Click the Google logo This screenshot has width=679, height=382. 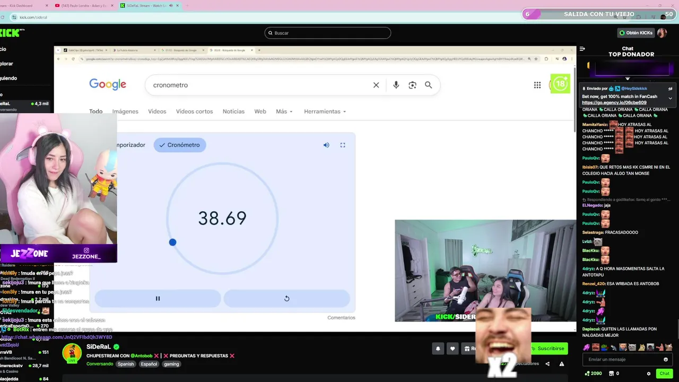pos(108,84)
